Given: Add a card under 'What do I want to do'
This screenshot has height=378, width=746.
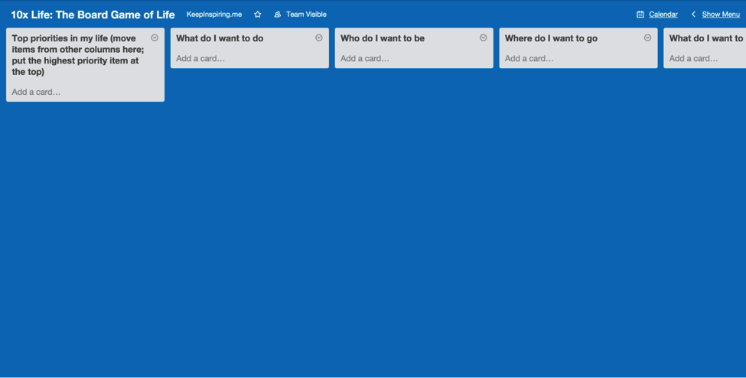Looking at the screenshot, I should 200,58.
